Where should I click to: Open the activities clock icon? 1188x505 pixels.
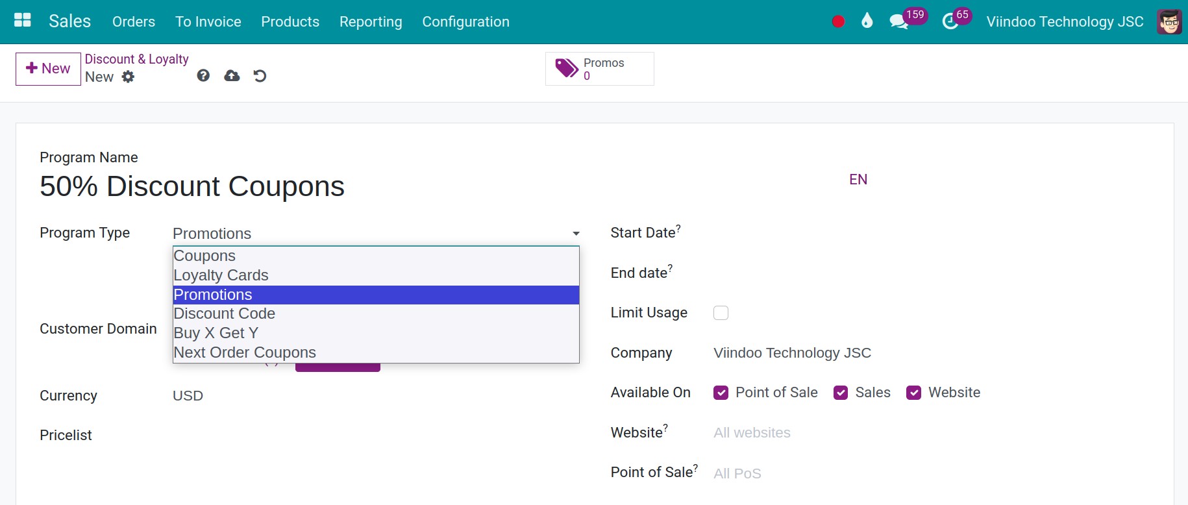pyautogui.click(x=950, y=22)
